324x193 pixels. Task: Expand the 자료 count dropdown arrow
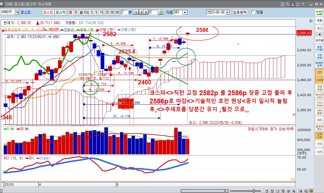(x=185, y=13)
